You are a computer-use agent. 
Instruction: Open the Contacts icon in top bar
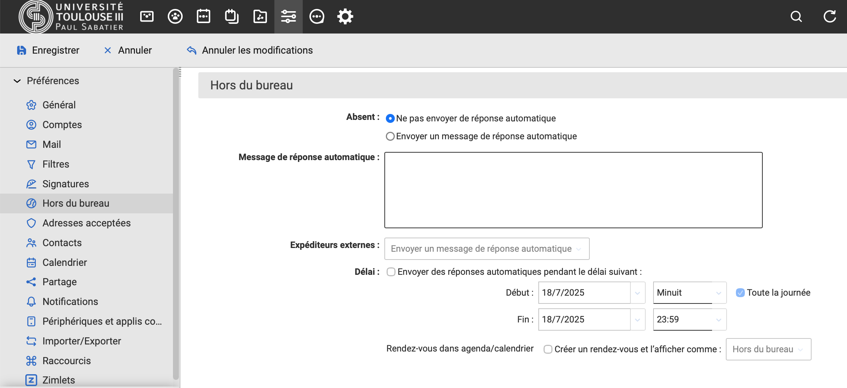[175, 16]
